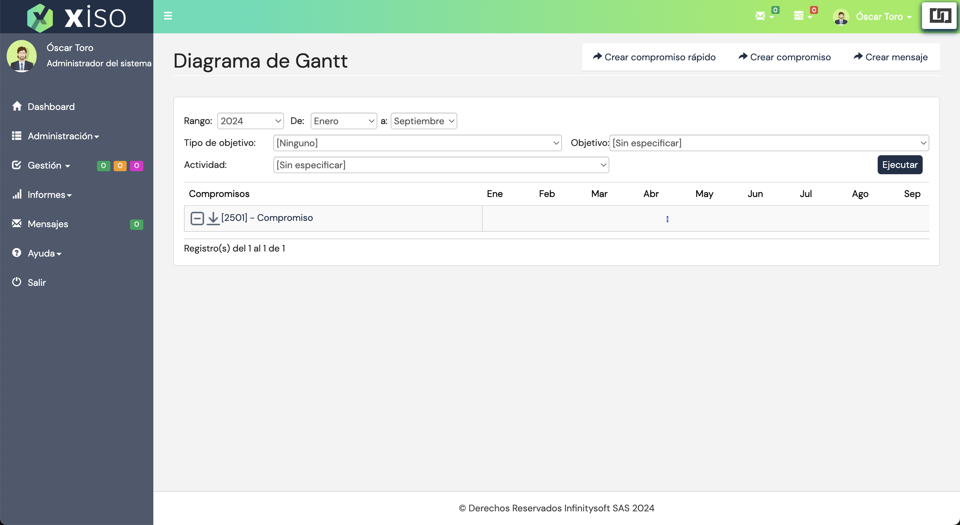Open the Tipo de objetivo dropdown
The height and width of the screenshot is (525, 960).
coord(417,143)
